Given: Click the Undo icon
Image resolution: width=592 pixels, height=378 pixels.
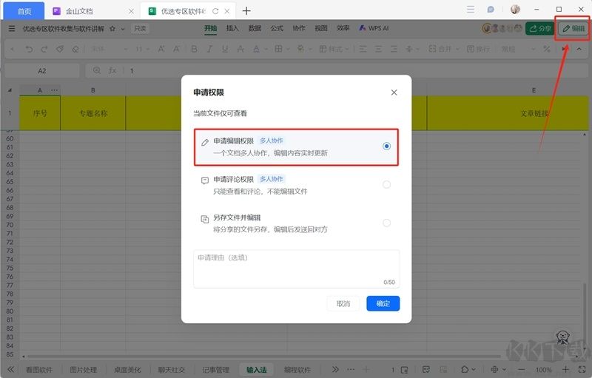Looking at the screenshot, I should pos(29,49).
